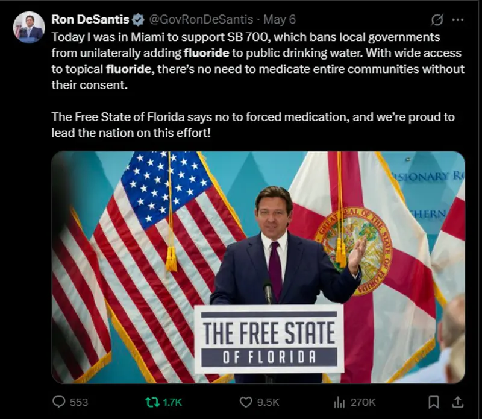Click the blue verified checkmark badge

[x=137, y=20]
